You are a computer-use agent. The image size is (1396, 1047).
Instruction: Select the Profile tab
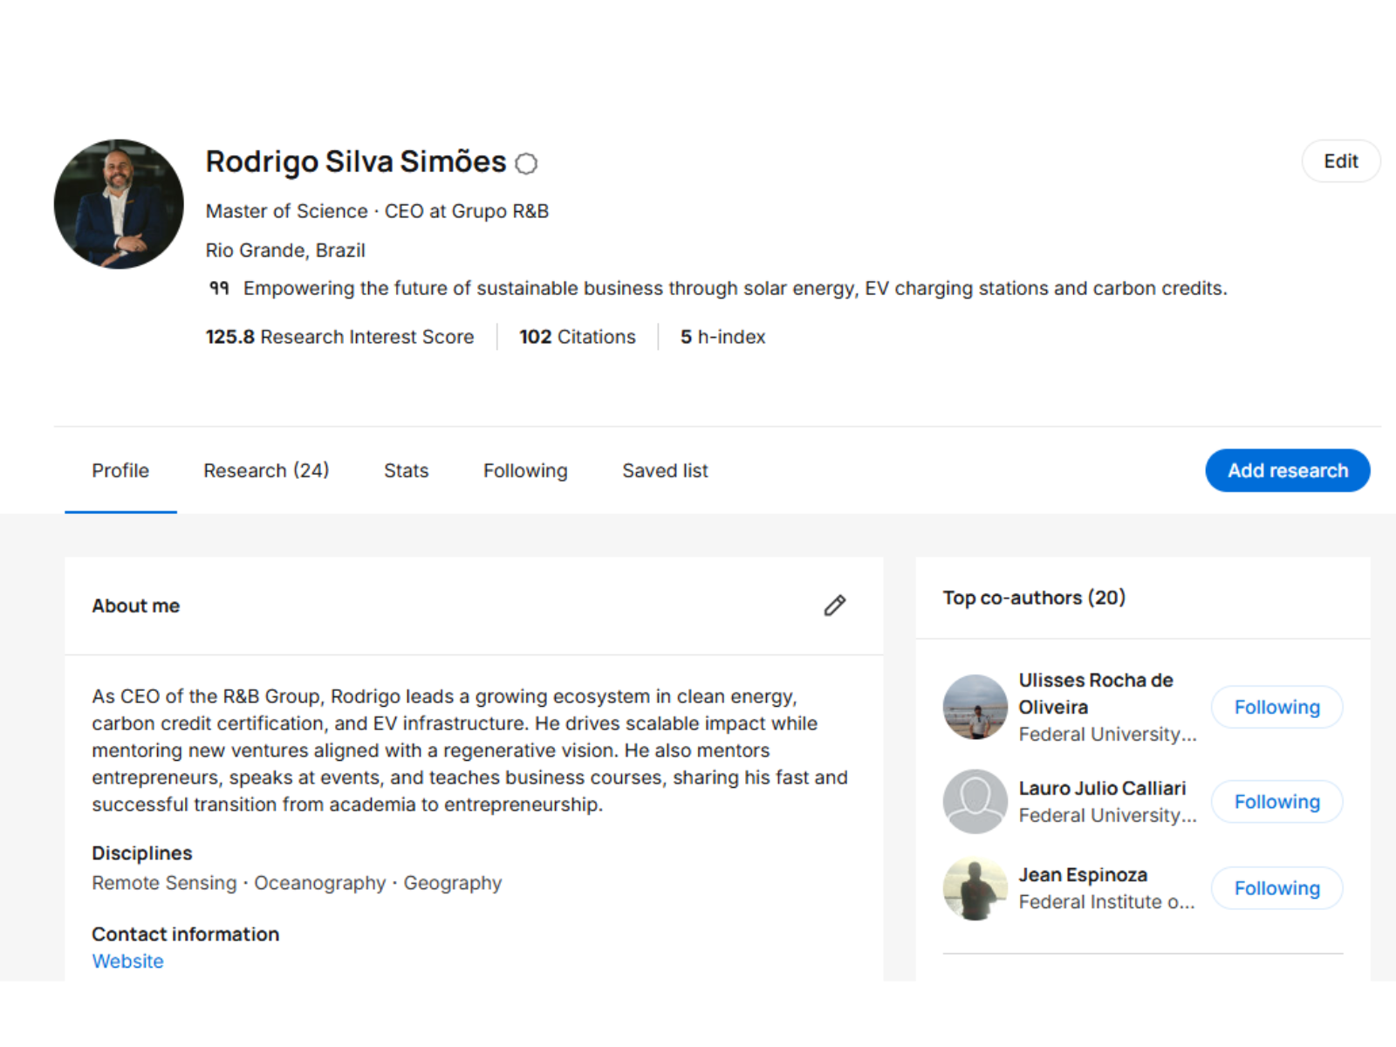(x=120, y=471)
